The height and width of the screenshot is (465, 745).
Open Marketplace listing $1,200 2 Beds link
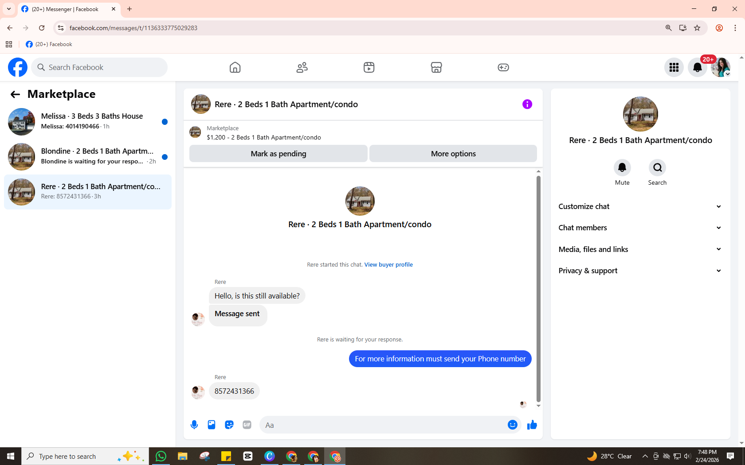[264, 137]
